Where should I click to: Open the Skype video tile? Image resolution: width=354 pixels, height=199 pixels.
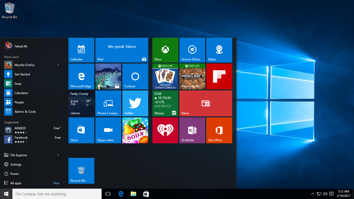coord(108,130)
